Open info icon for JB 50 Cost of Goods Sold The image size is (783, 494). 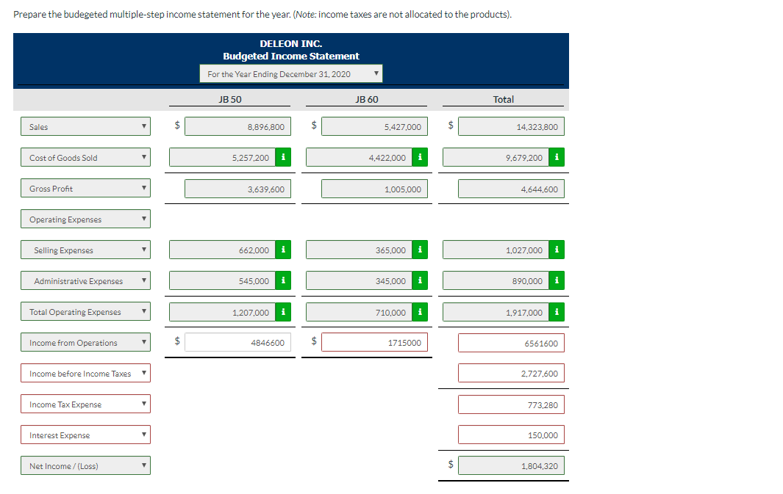click(x=283, y=157)
